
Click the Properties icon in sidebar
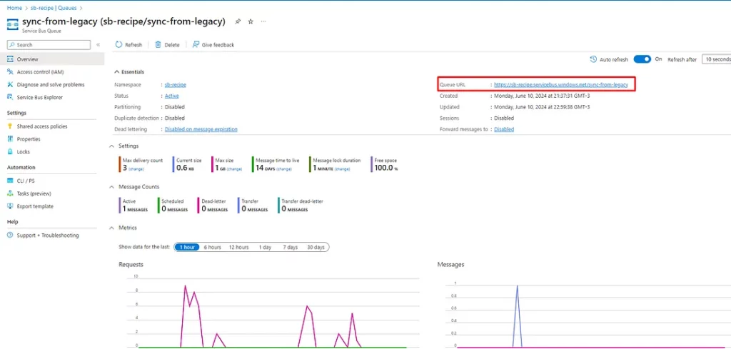pos(11,139)
